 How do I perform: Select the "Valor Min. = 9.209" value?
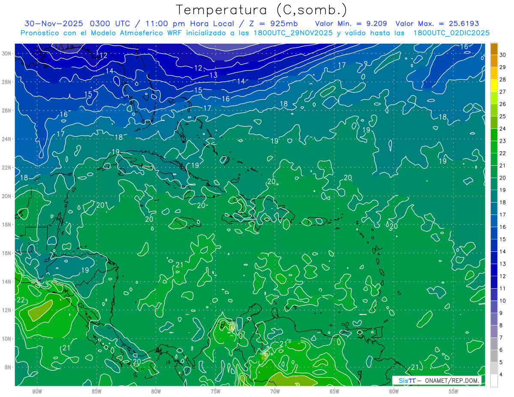tap(351, 24)
